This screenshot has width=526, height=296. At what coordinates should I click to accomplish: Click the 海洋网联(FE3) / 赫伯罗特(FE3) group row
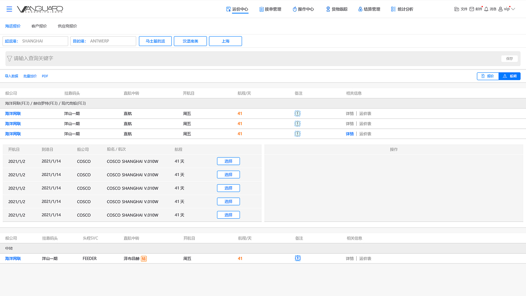point(263,103)
